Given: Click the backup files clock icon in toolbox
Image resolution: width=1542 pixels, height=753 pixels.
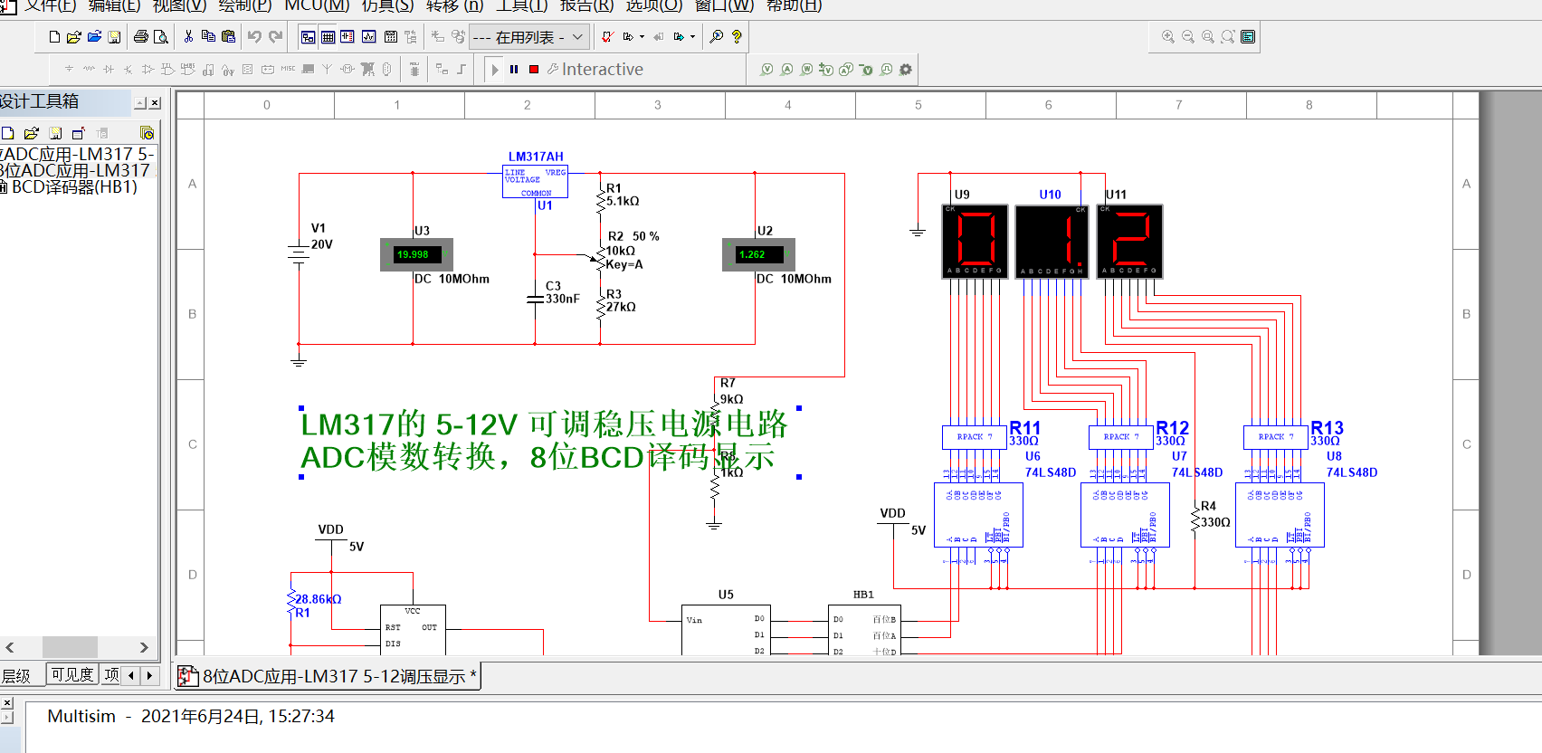Looking at the screenshot, I should pyautogui.click(x=147, y=133).
